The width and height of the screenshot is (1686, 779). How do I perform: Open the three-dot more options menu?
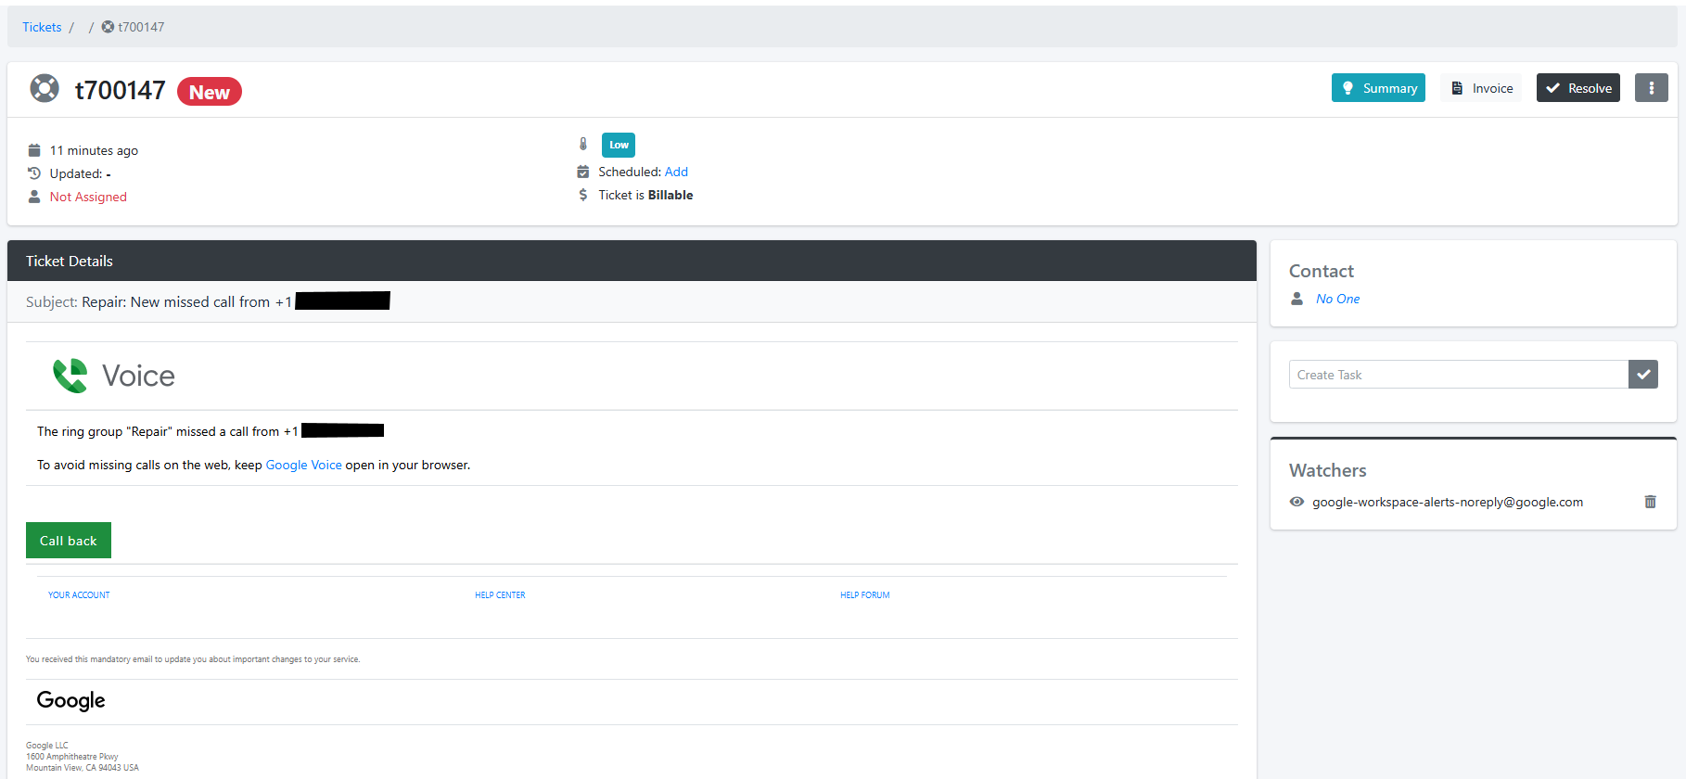1651,88
